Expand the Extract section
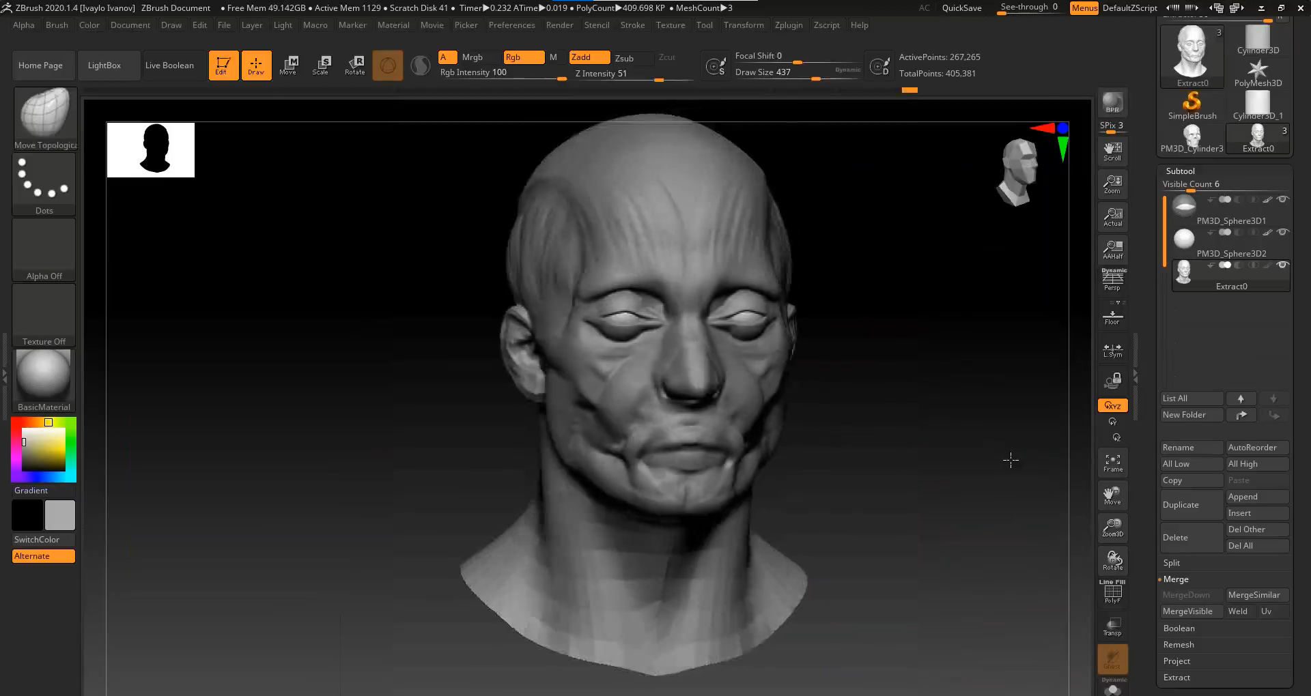1311x696 pixels. 1176,678
